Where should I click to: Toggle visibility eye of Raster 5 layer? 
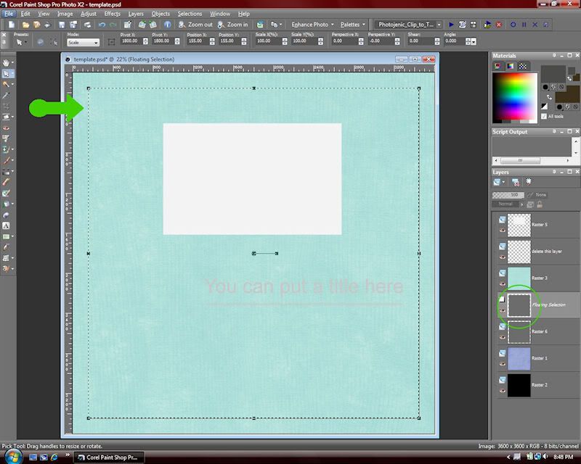[x=503, y=230]
